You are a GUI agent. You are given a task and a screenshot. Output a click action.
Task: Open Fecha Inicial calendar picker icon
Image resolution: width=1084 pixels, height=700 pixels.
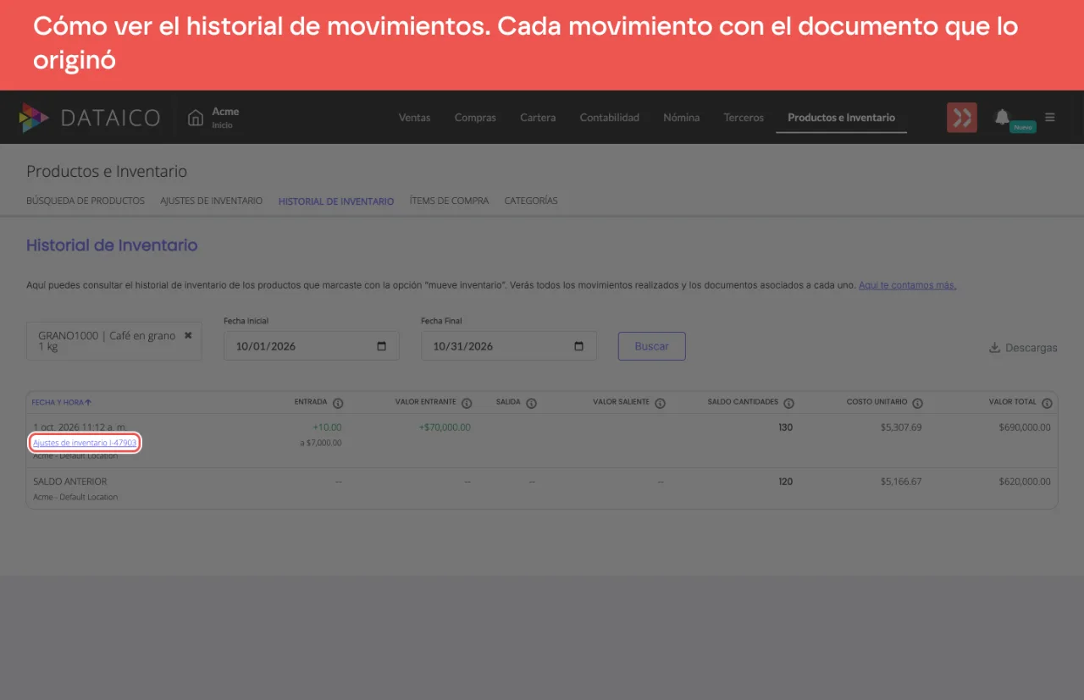click(x=381, y=346)
